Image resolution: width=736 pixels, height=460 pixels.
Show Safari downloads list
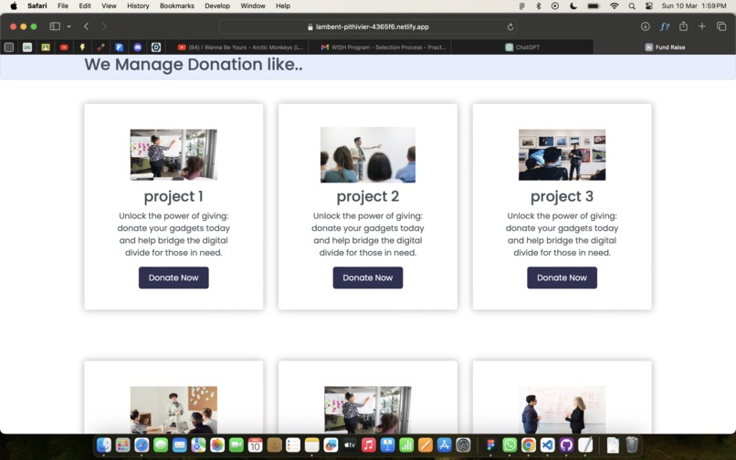646,26
